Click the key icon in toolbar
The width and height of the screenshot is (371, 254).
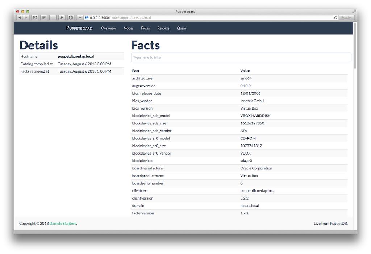pos(62,17)
